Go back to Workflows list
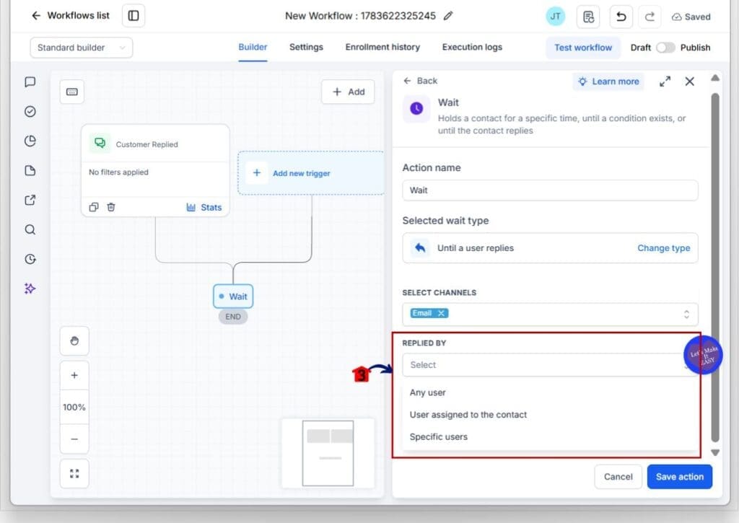The height and width of the screenshot is (523, 739). pyautogui.click(x=70, y=16)
